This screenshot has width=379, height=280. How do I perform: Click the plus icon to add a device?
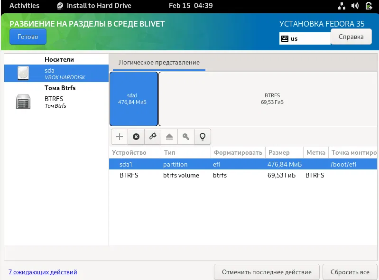coord(120,137)
